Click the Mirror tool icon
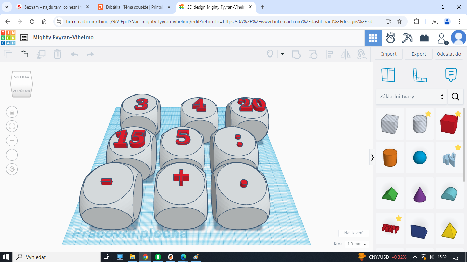The height and width of the screenshot is (262, 467). [346, 54]
